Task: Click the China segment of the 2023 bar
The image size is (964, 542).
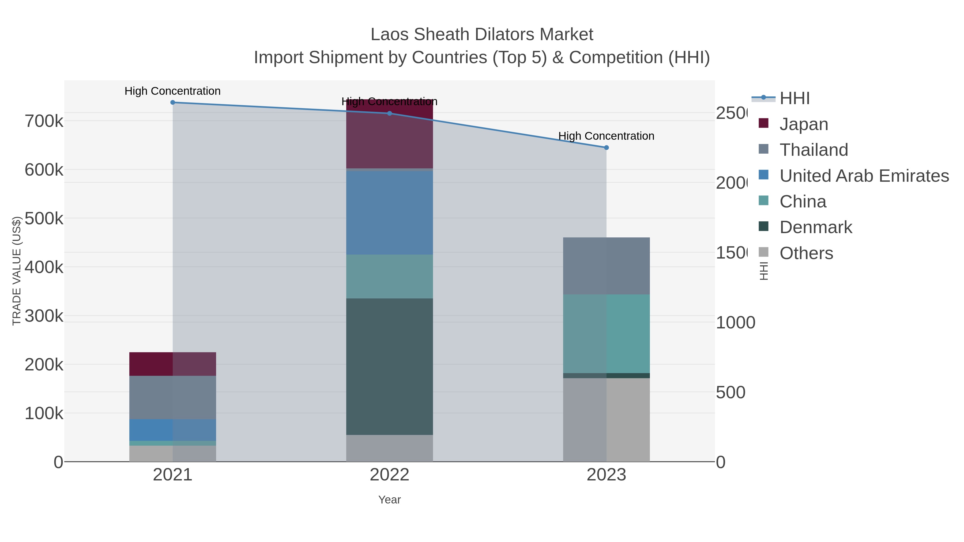Action: pos(607,334)
